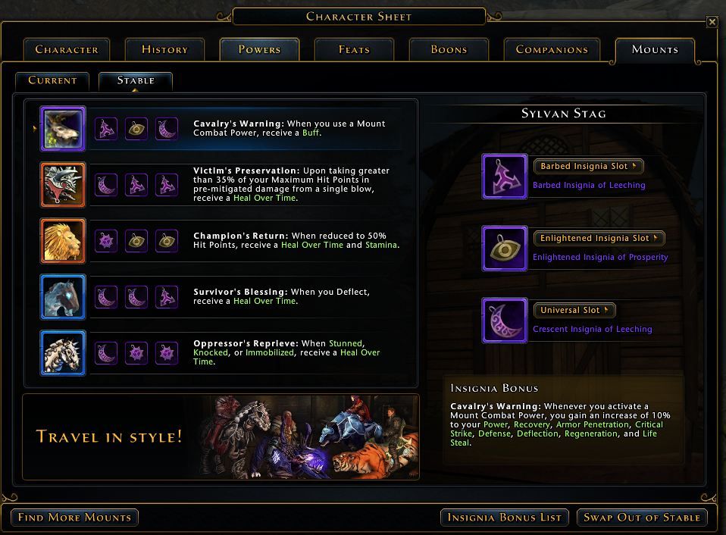The width and height of the screenshot is (726, 535).
Task: Open the Insignia Bonus List
Action: 504,518
